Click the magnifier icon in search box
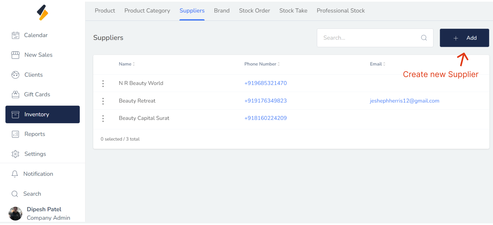Image resolution: width=493 pixels, height=225 pixels. pos(424,38)
